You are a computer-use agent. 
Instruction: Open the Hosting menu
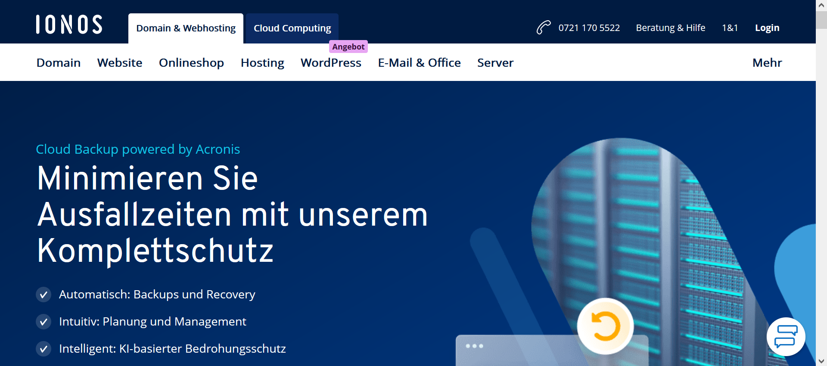pos(262,63)
